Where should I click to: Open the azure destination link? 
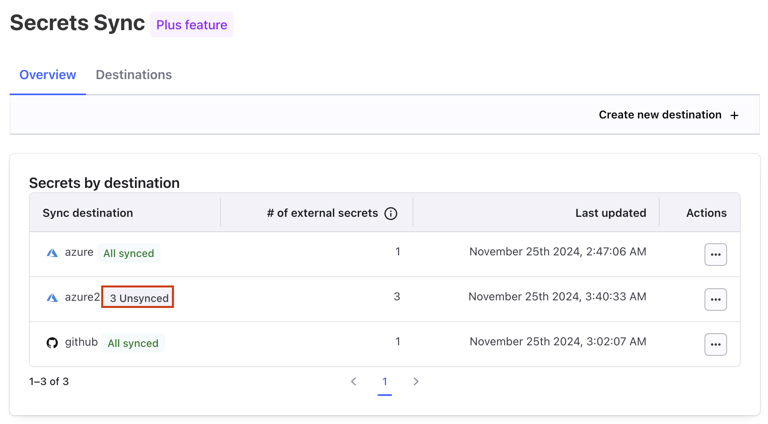tap(79, 252)
